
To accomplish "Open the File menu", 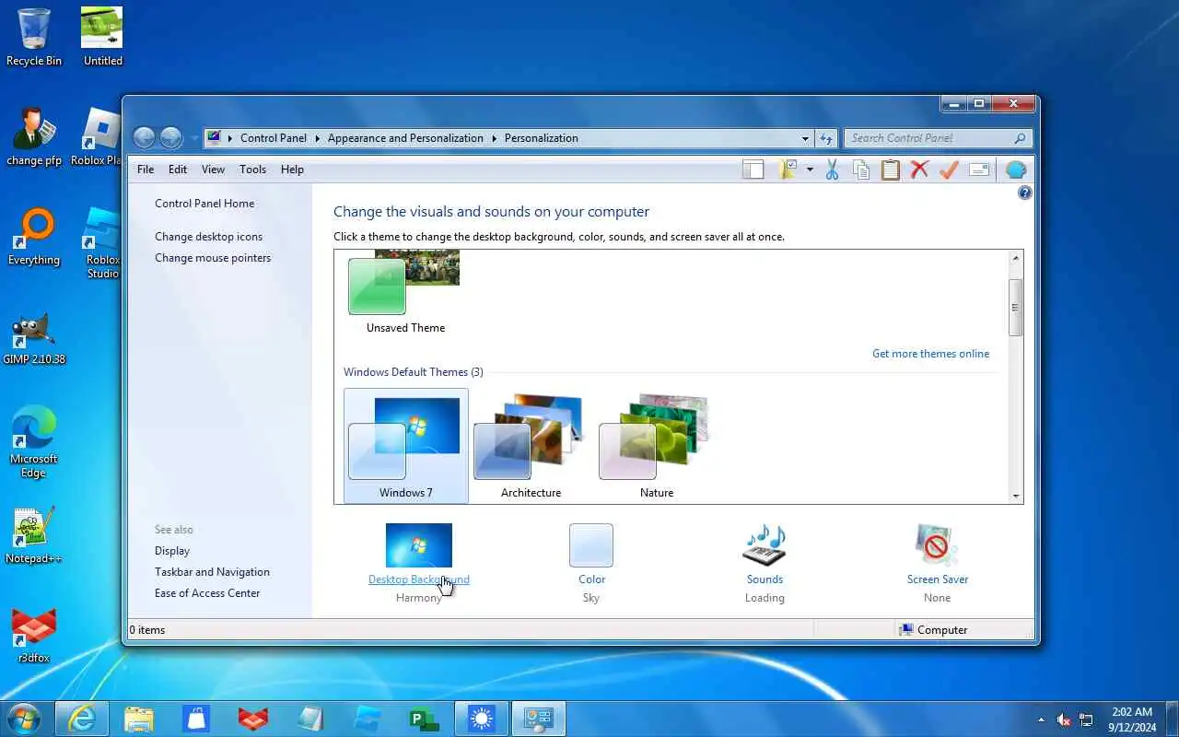I will click(x=146, y=170).
